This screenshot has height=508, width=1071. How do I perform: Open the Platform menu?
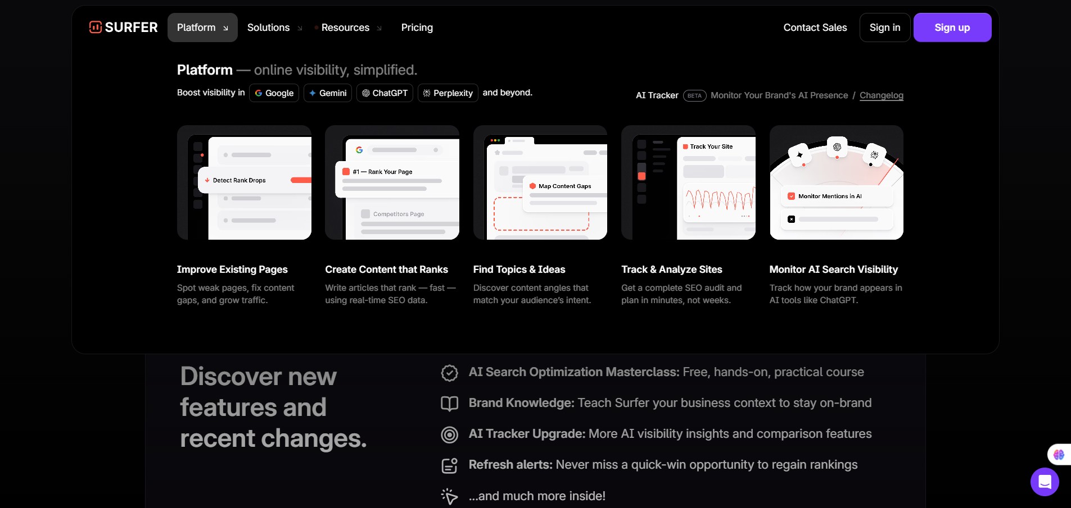coord(202,28)
